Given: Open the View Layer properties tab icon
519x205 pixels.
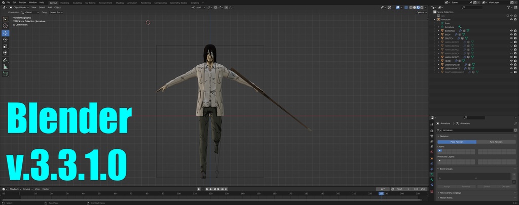Looking at the screenshot, I should tap(432, 141).
